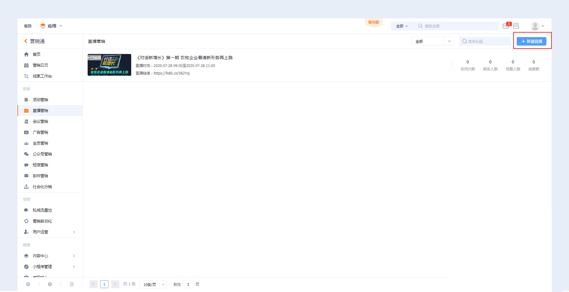
Task: Click the icon beside 活动营销
Action: [26, 100]
